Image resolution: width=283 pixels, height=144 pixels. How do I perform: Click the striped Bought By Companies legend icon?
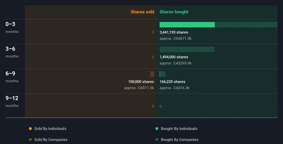157,140
